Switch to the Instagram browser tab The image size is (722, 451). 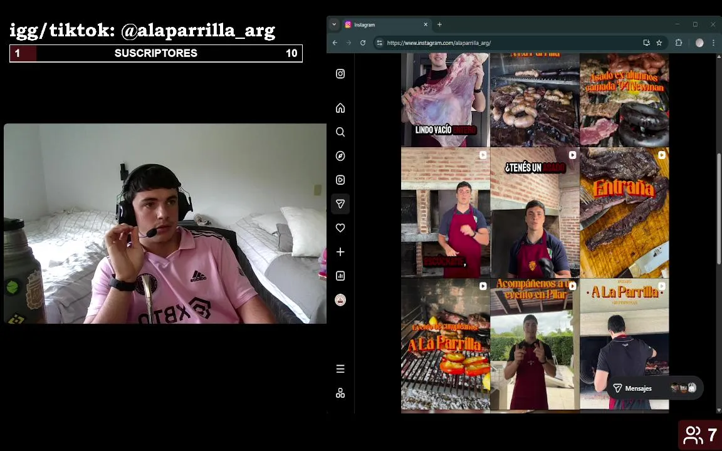[387, 24]
